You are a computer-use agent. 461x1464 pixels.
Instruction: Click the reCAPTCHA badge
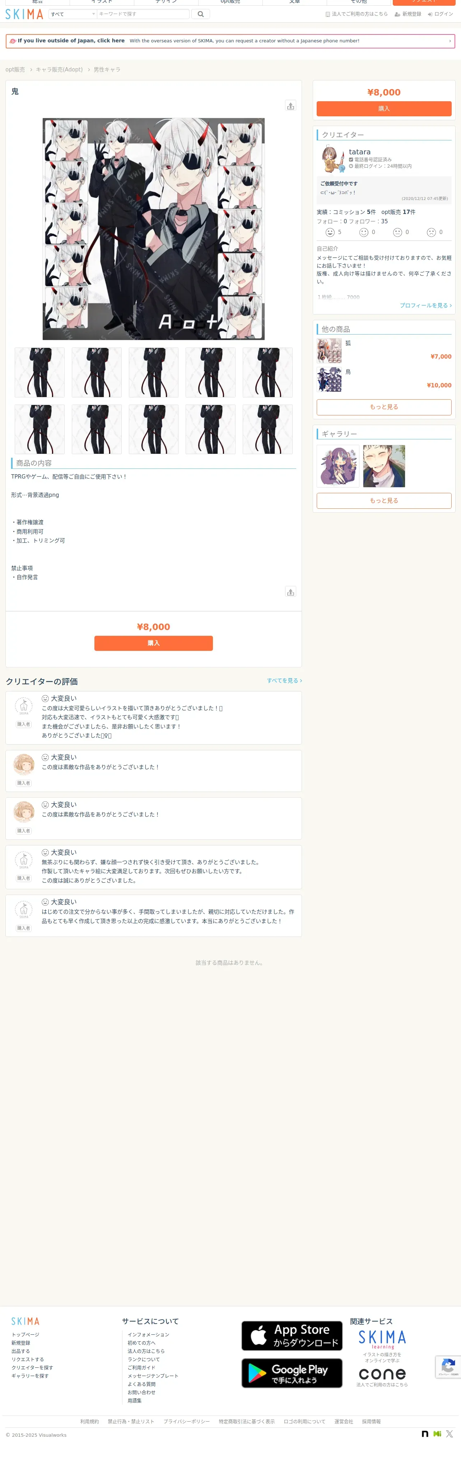click(x=448, y=1367)
